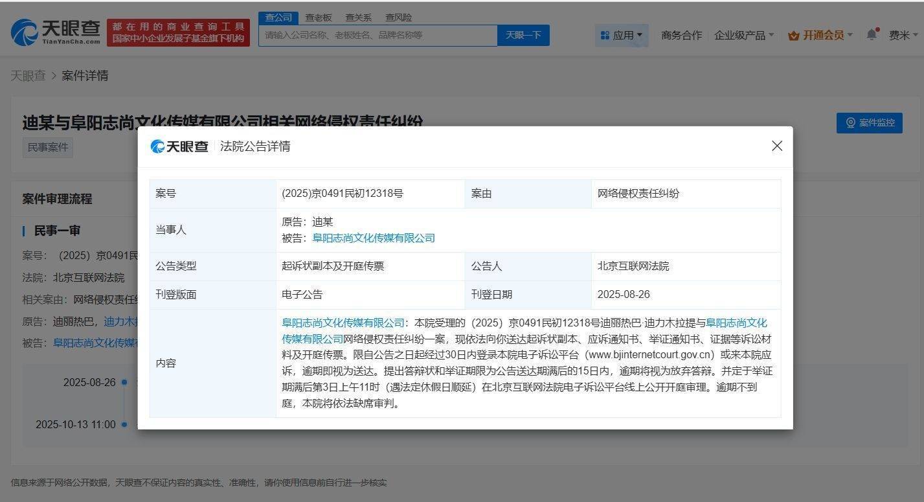924x502 pixels.
Task: Click 天眼查 in the breadcrumb trail
Action: point(28,76)
